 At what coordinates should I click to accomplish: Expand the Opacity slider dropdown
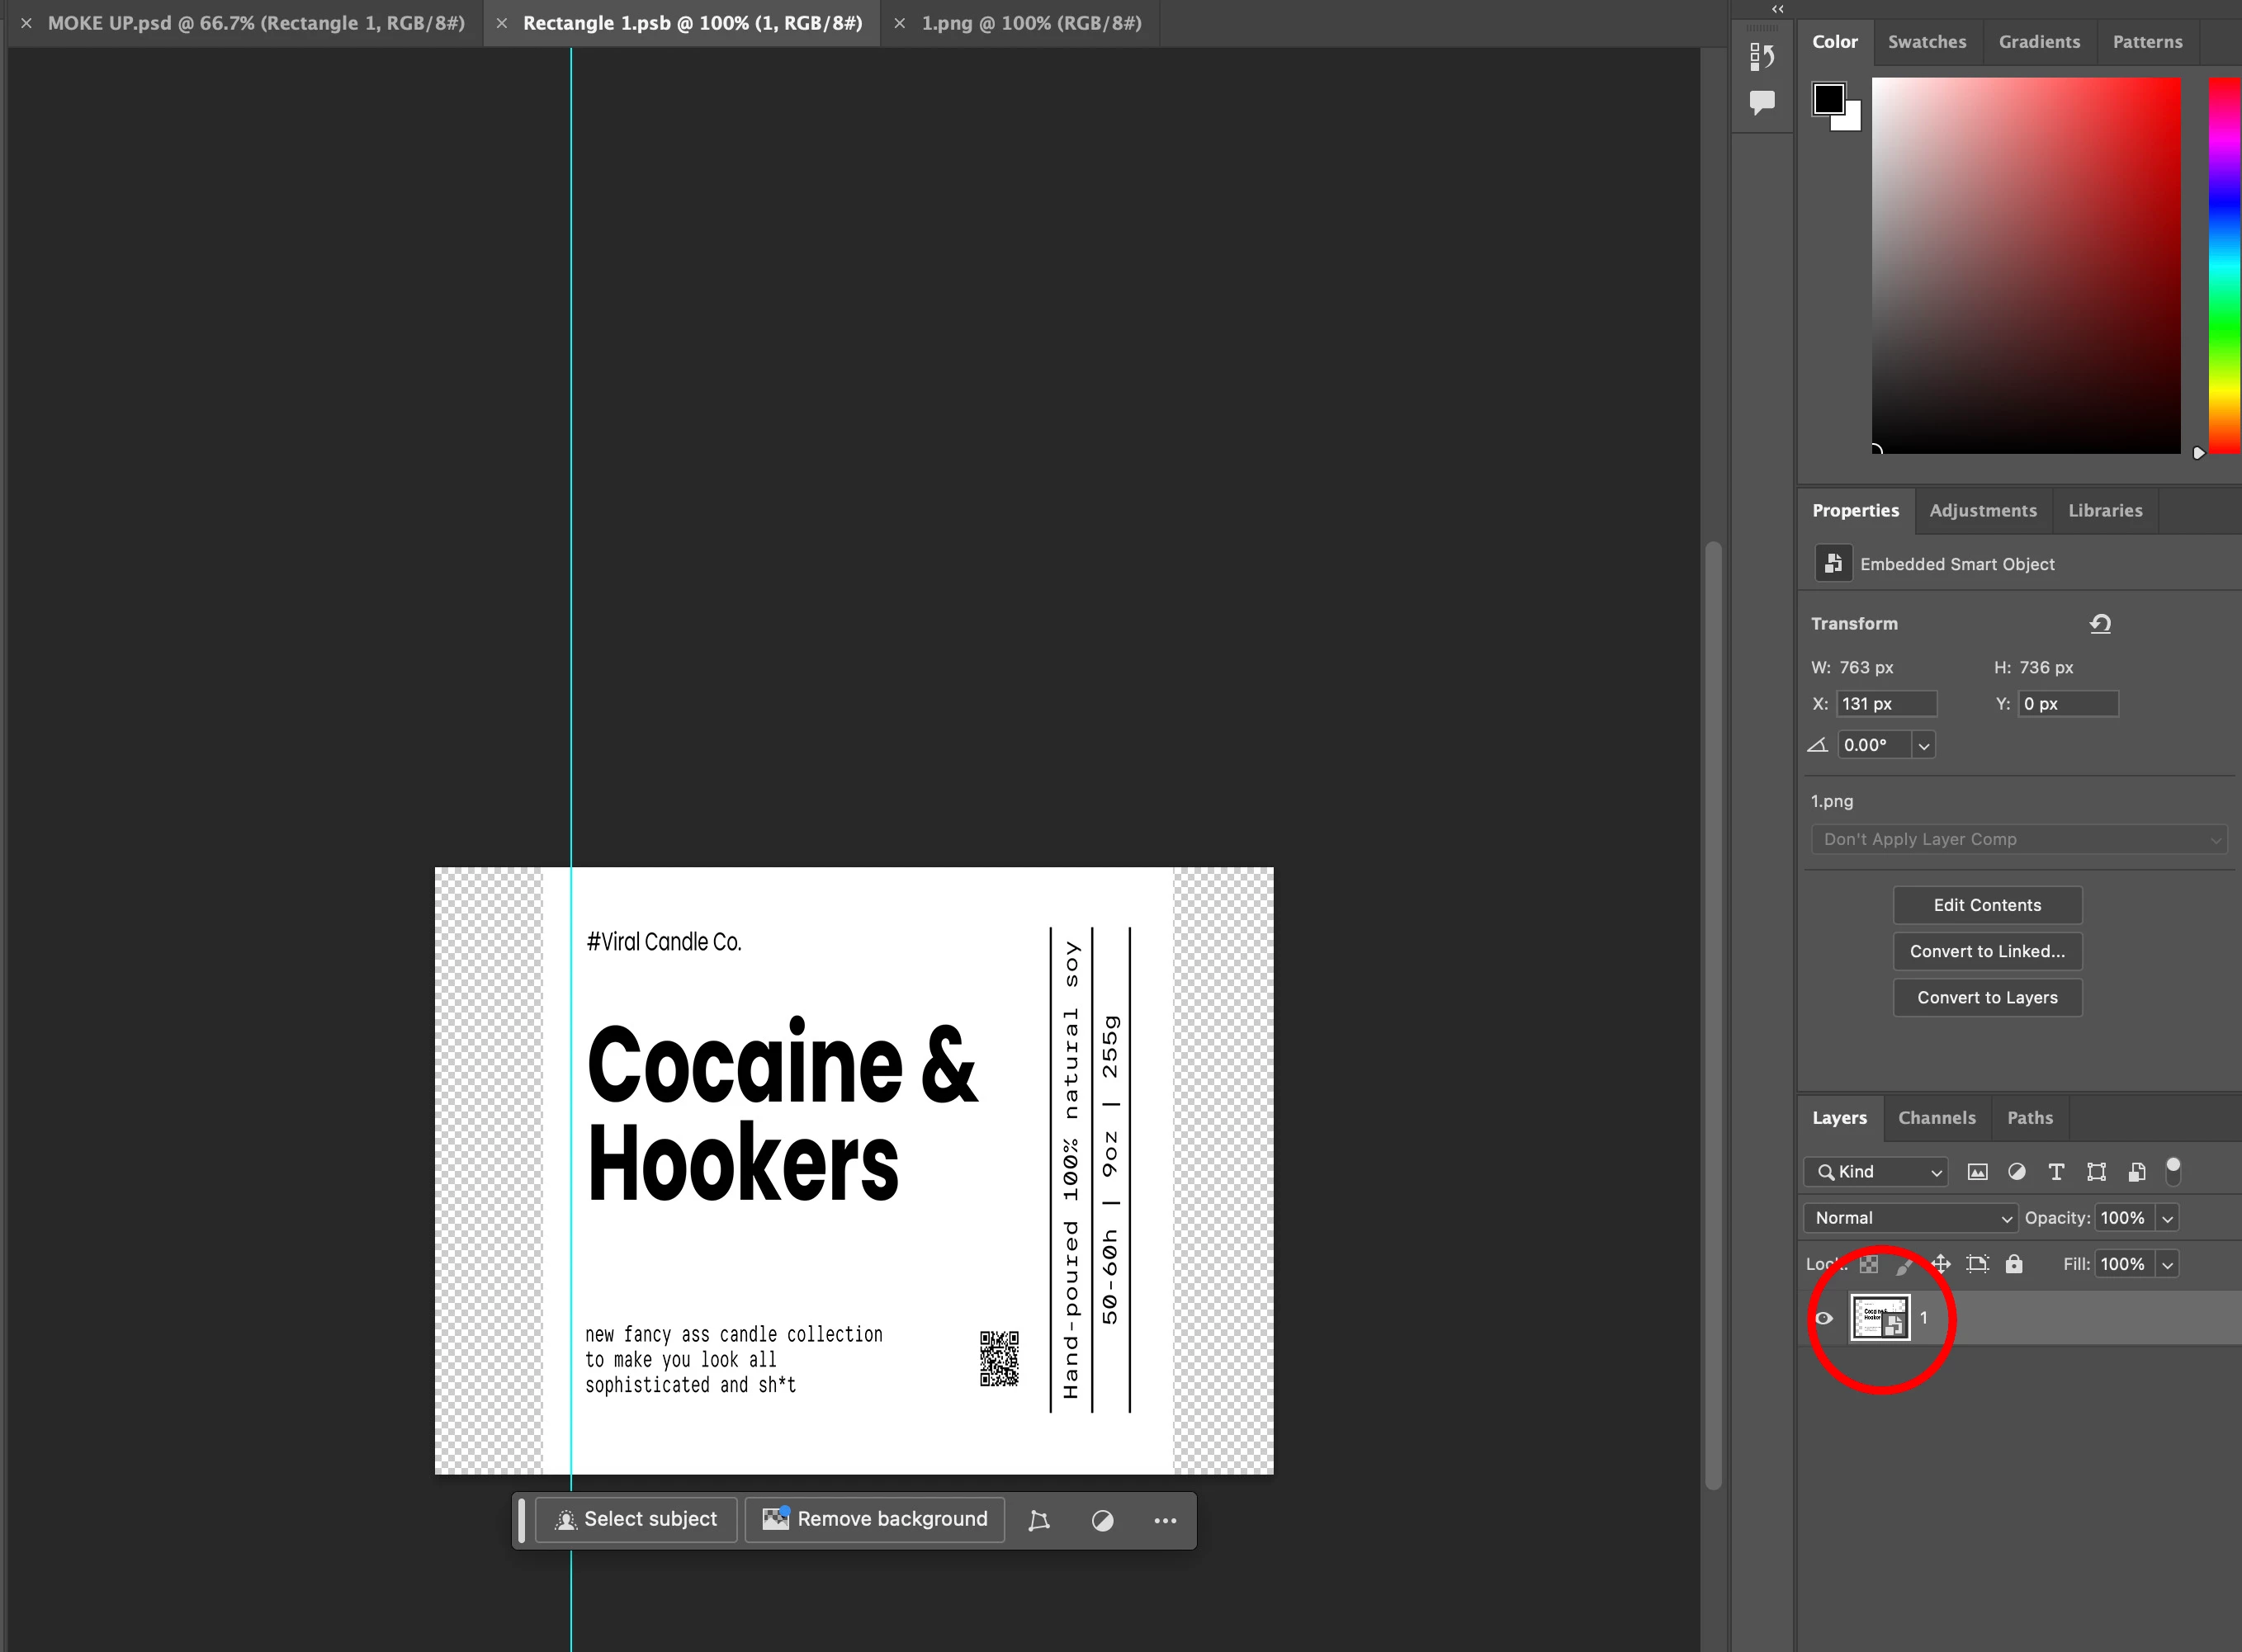point(2167,1218)
